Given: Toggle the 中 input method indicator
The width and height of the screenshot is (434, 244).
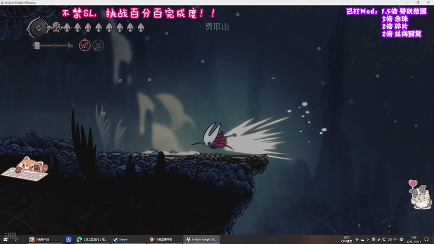Looking at the screenshot, I should click(395, 240).
